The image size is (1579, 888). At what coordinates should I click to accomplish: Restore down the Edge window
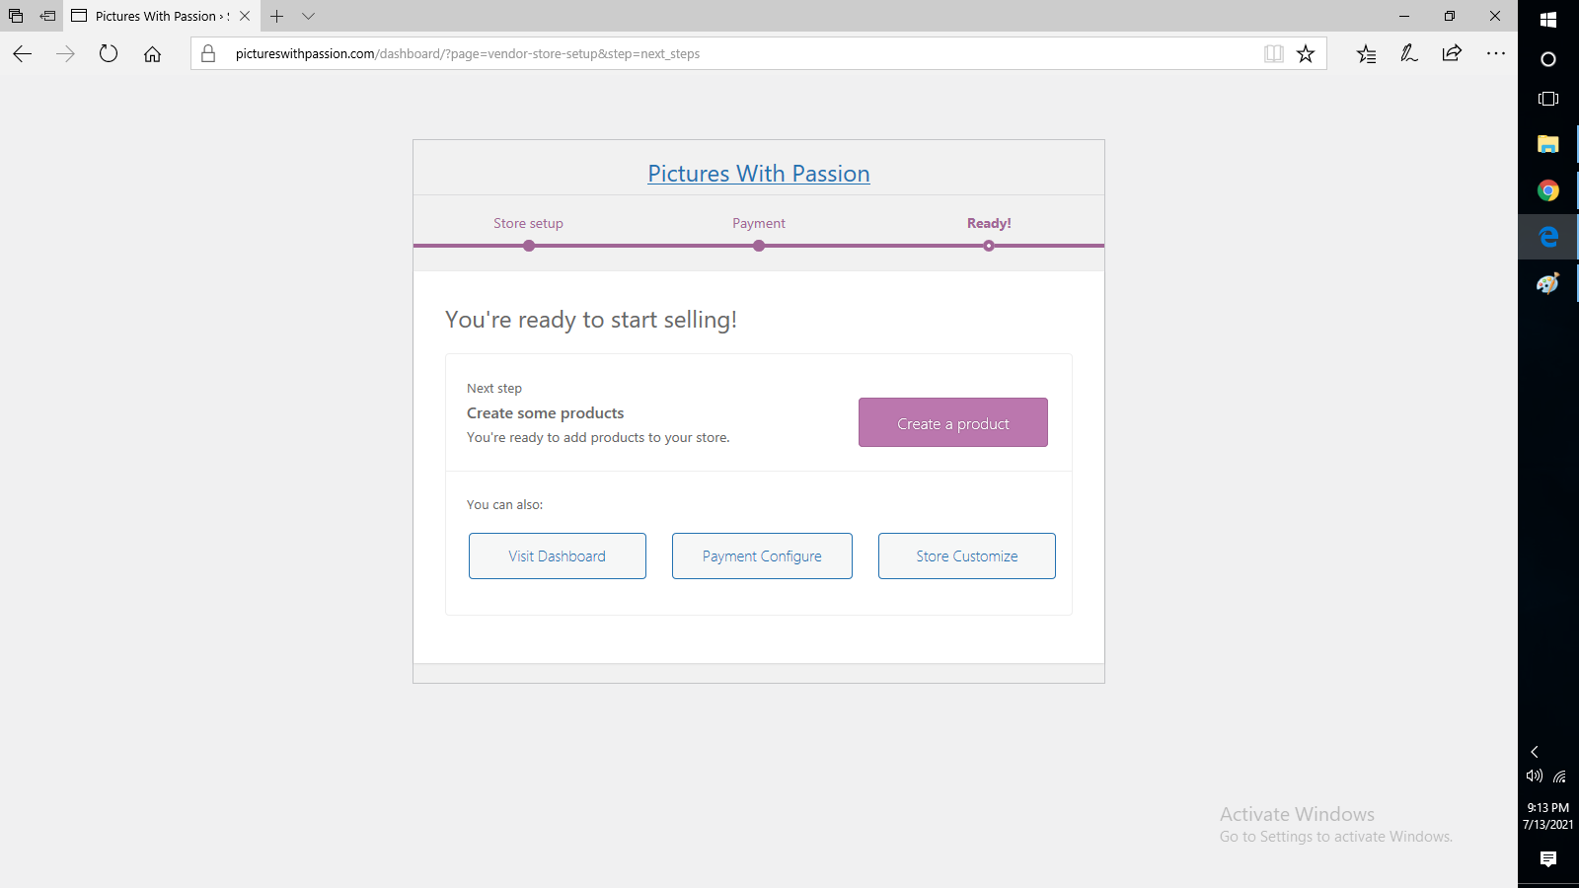click(x=1450, y=16)
